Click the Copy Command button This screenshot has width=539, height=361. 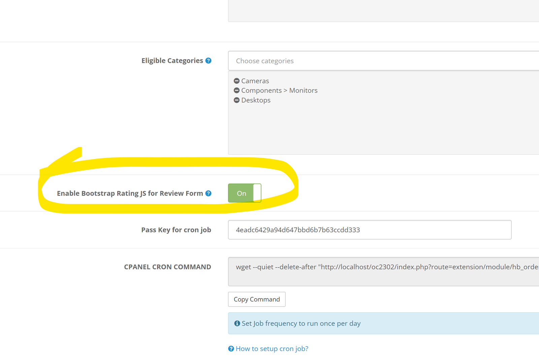[257, 299]
